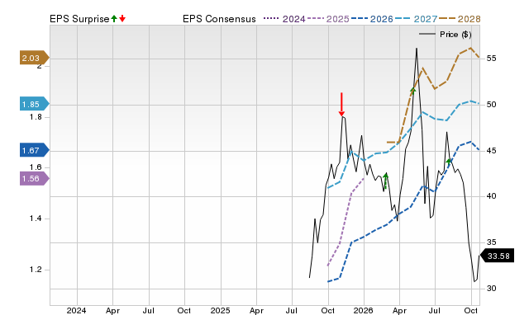Select the 2026 consensus legend entry
529x315 pixels.
(x=372, y=19)
